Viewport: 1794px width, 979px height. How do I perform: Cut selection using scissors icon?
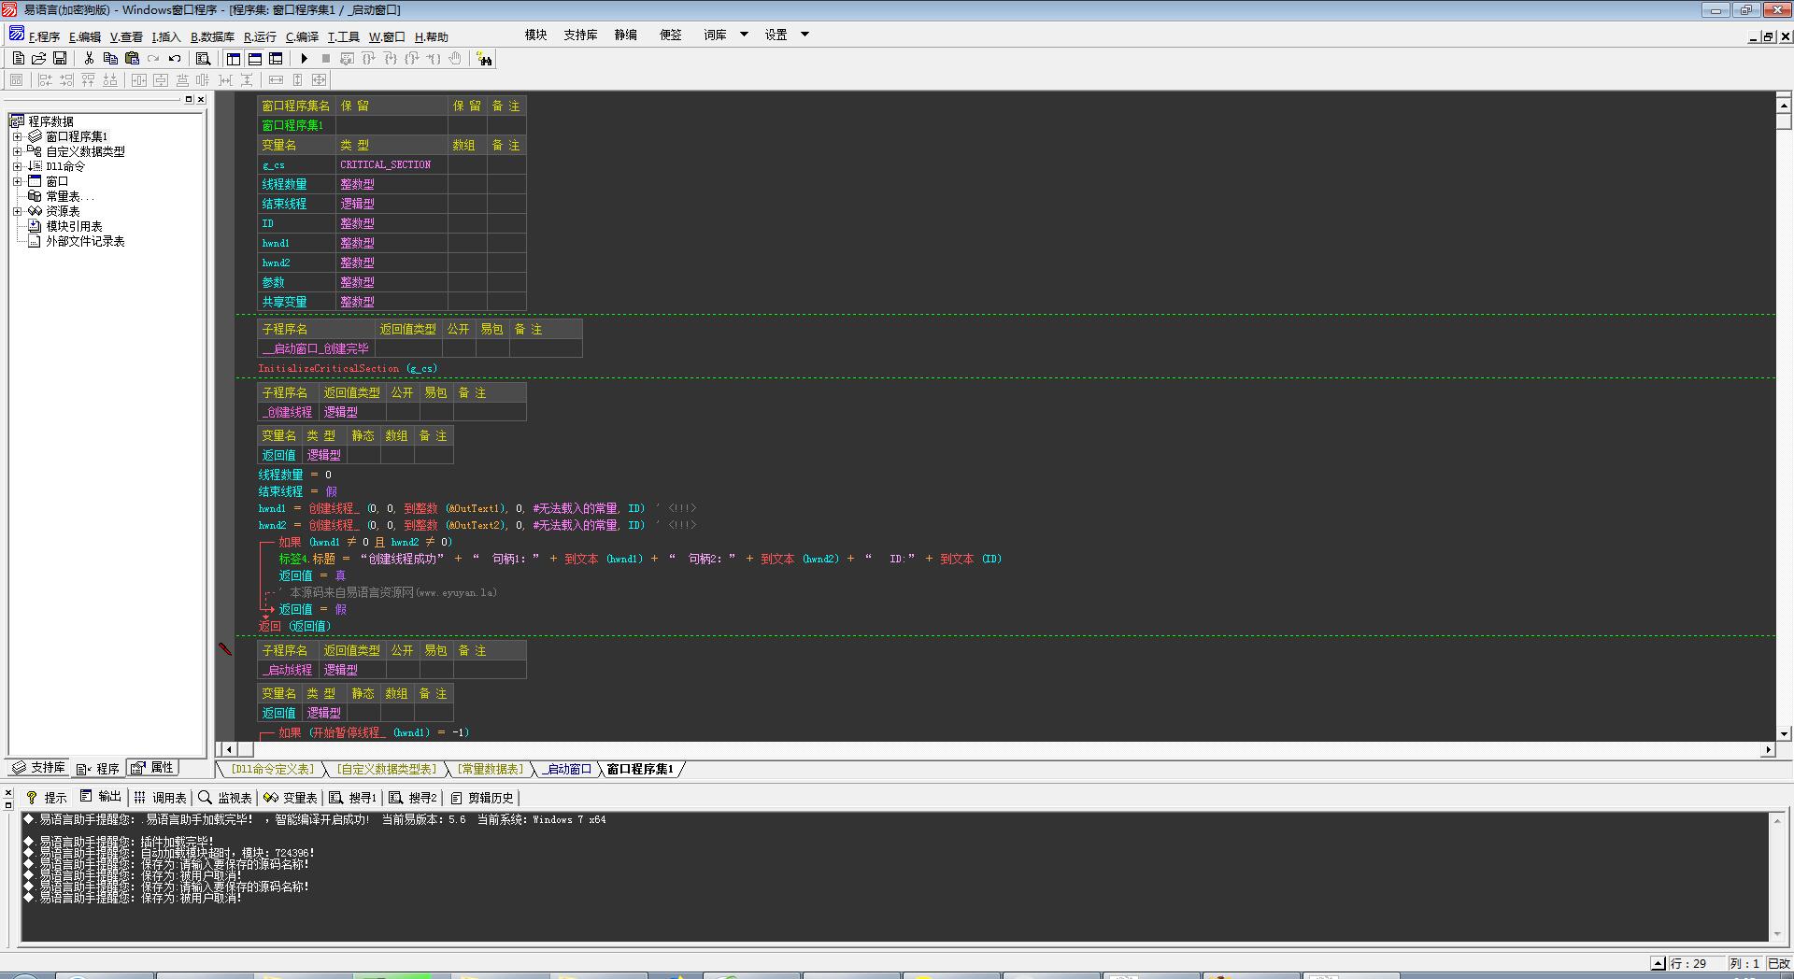click(89, 58)
